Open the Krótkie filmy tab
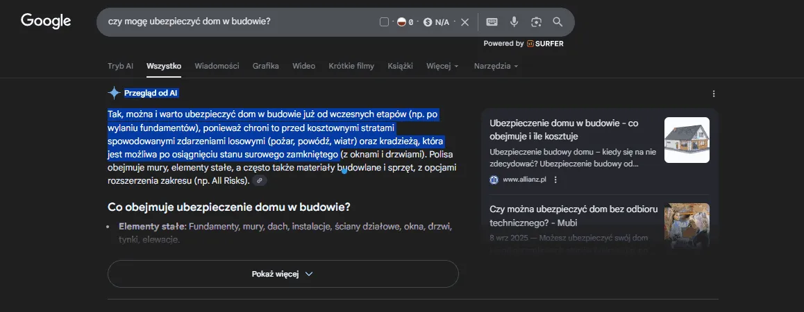The width and height of the screenshot is (804, 312). click(351, 66)
